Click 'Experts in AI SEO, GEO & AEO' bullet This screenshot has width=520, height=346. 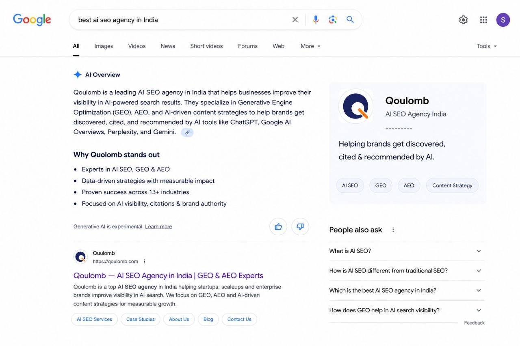(126, 169)
